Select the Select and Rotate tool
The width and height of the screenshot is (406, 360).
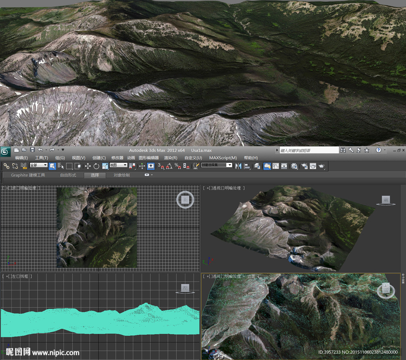(96, 166)
